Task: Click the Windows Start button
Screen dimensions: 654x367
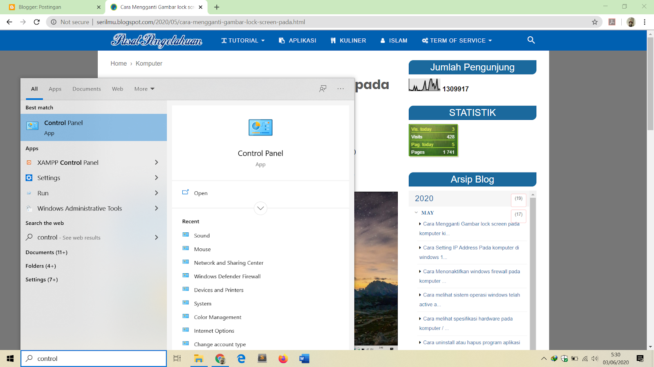Action: 10,358
